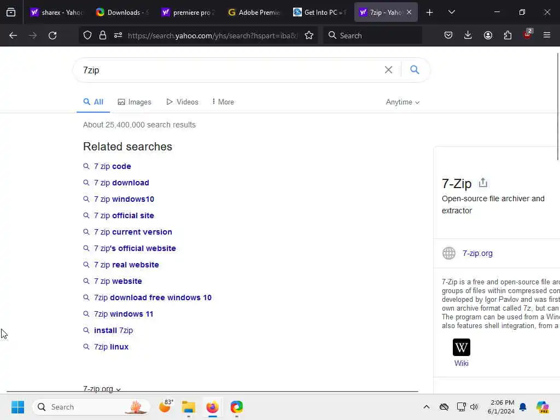Open related search 7zip download free windows 10
The height and width of the screenshot is (420, 560).
tap(153, 298)
